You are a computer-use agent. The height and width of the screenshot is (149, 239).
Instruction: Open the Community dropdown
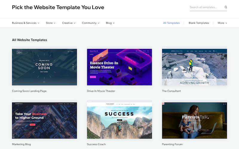click(91, 23)
